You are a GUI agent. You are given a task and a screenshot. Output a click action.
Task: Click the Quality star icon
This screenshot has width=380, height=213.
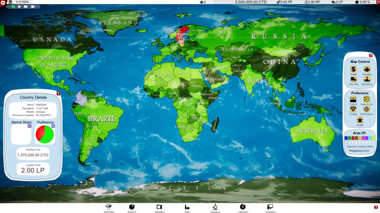pyautogui.click(x=360, y=120)
